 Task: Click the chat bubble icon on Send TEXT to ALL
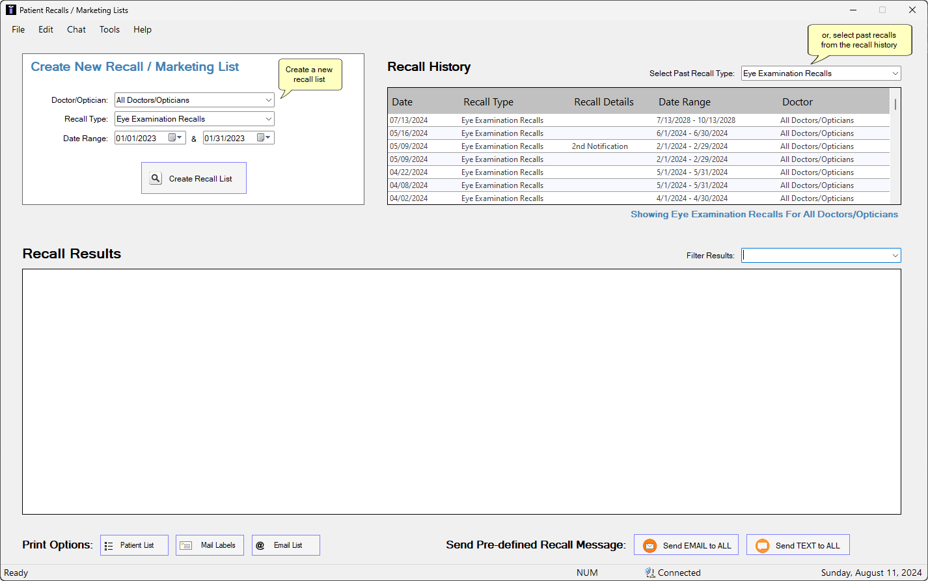(762, 546)
